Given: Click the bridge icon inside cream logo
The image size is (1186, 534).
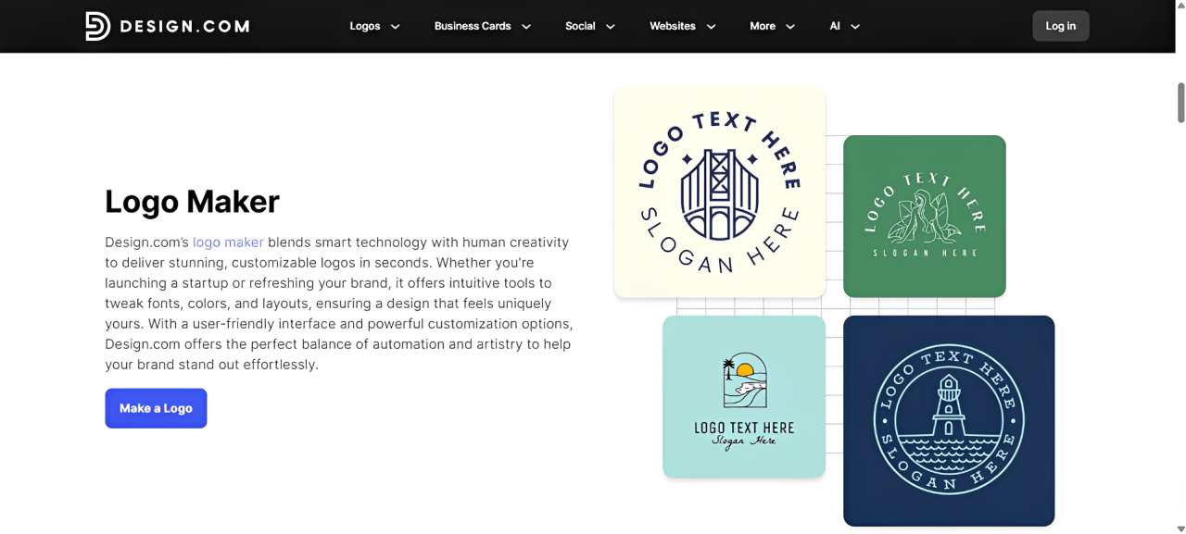Looking at the screenshot, I should coord(719,193).
